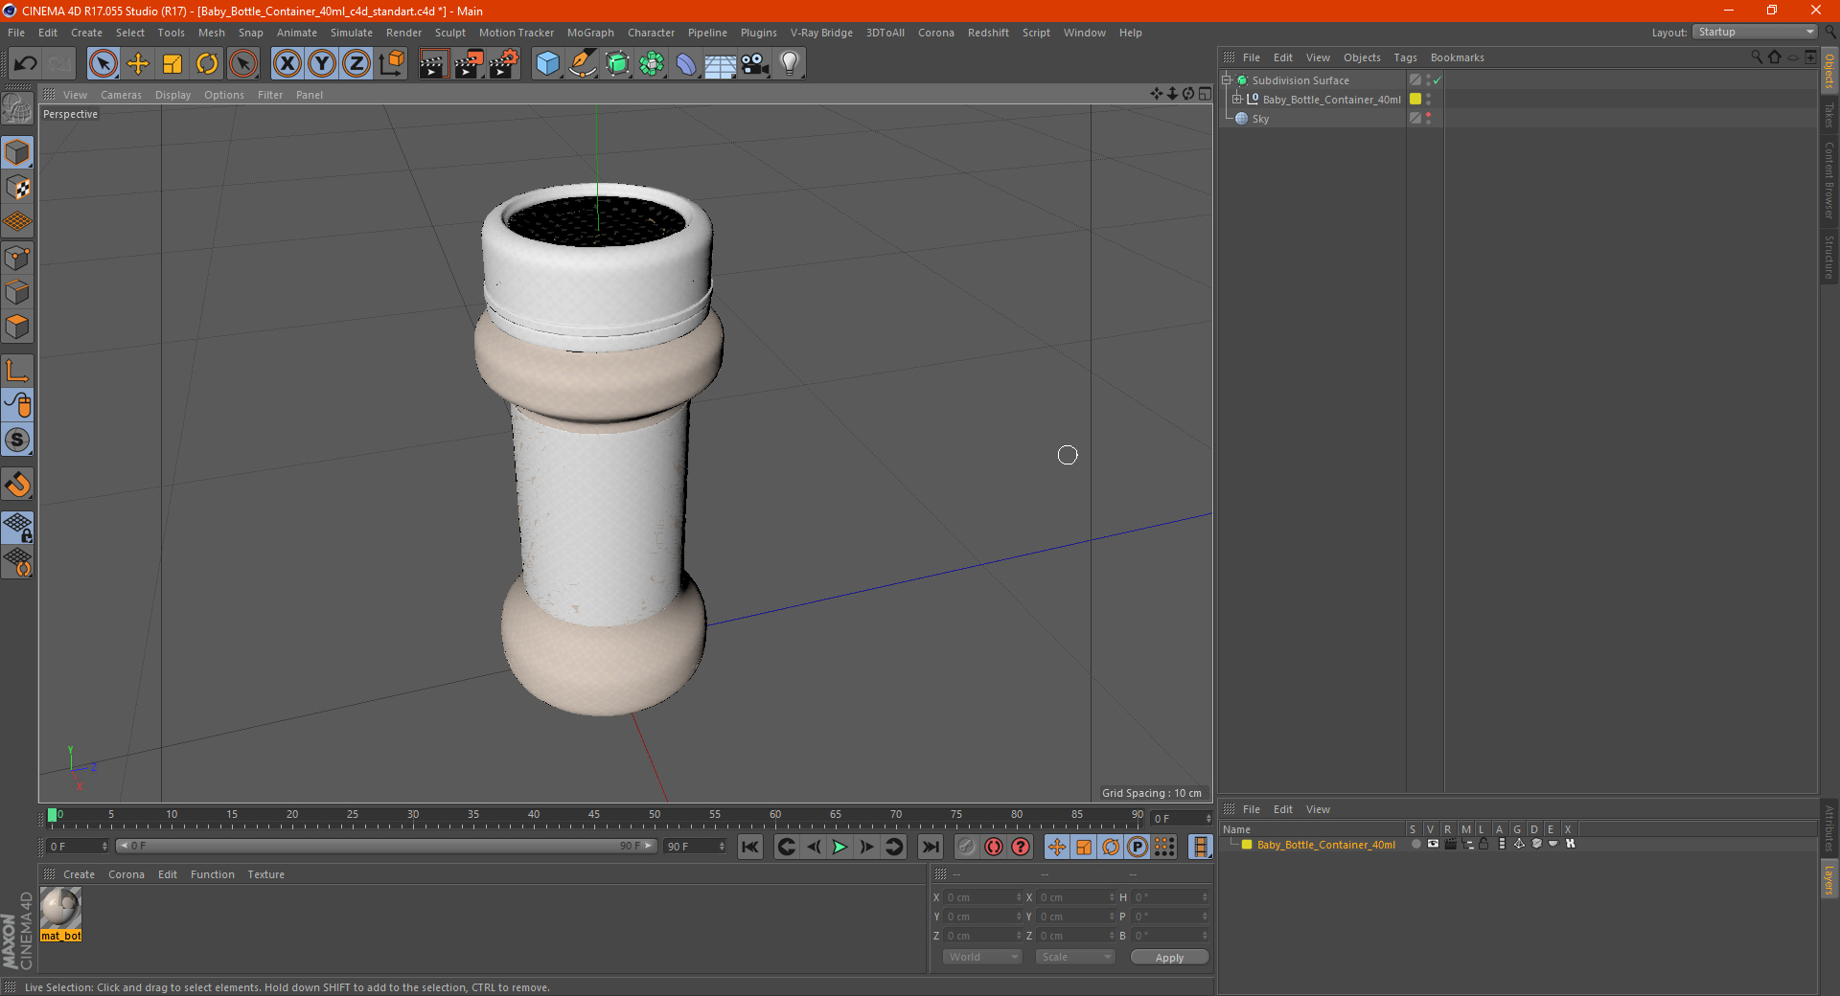Enable Points mode

[x=18, y=258]
